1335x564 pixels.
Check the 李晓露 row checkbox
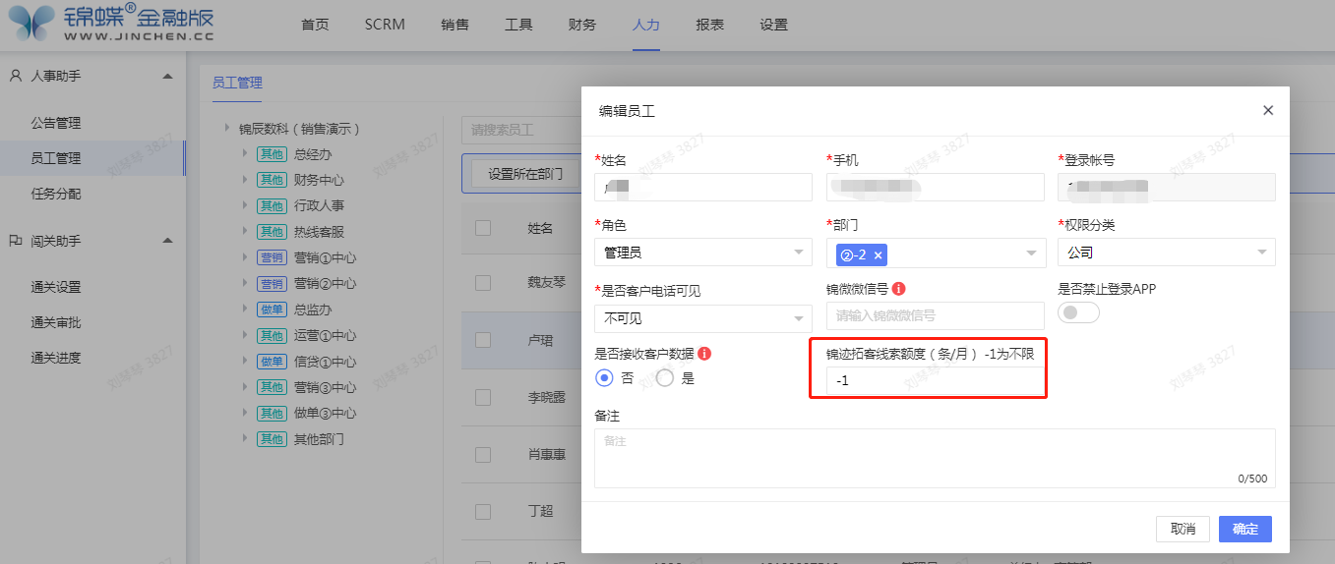[483, 398]
